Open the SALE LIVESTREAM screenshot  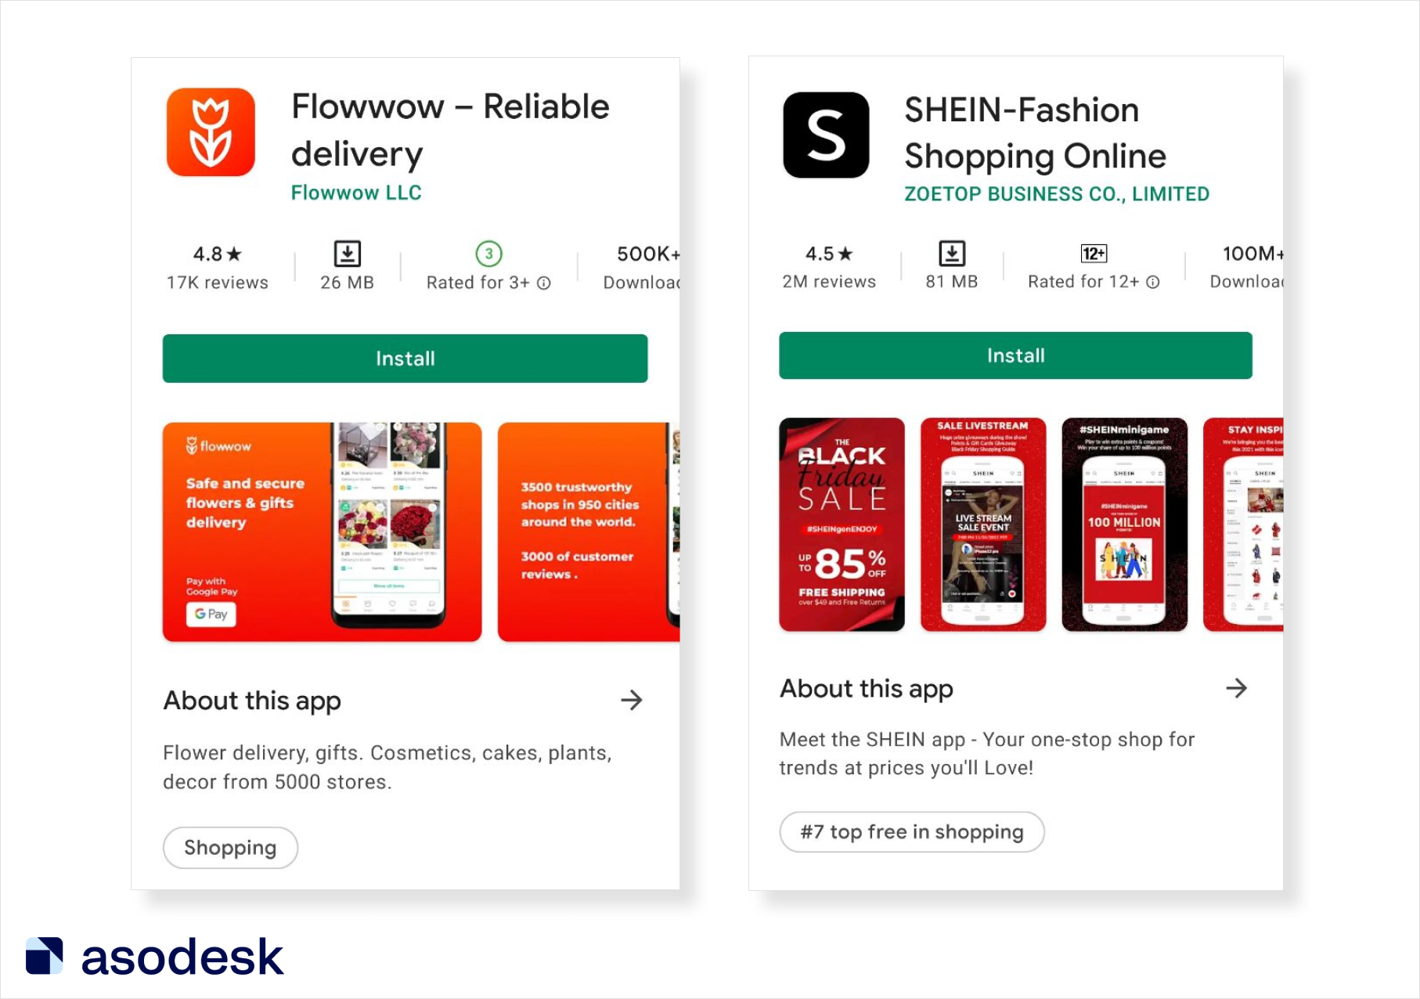(x=983, y=525)
